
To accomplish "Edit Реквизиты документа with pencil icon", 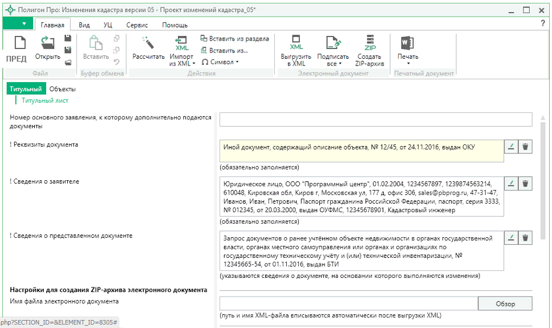I will click(x=512, y=147).
